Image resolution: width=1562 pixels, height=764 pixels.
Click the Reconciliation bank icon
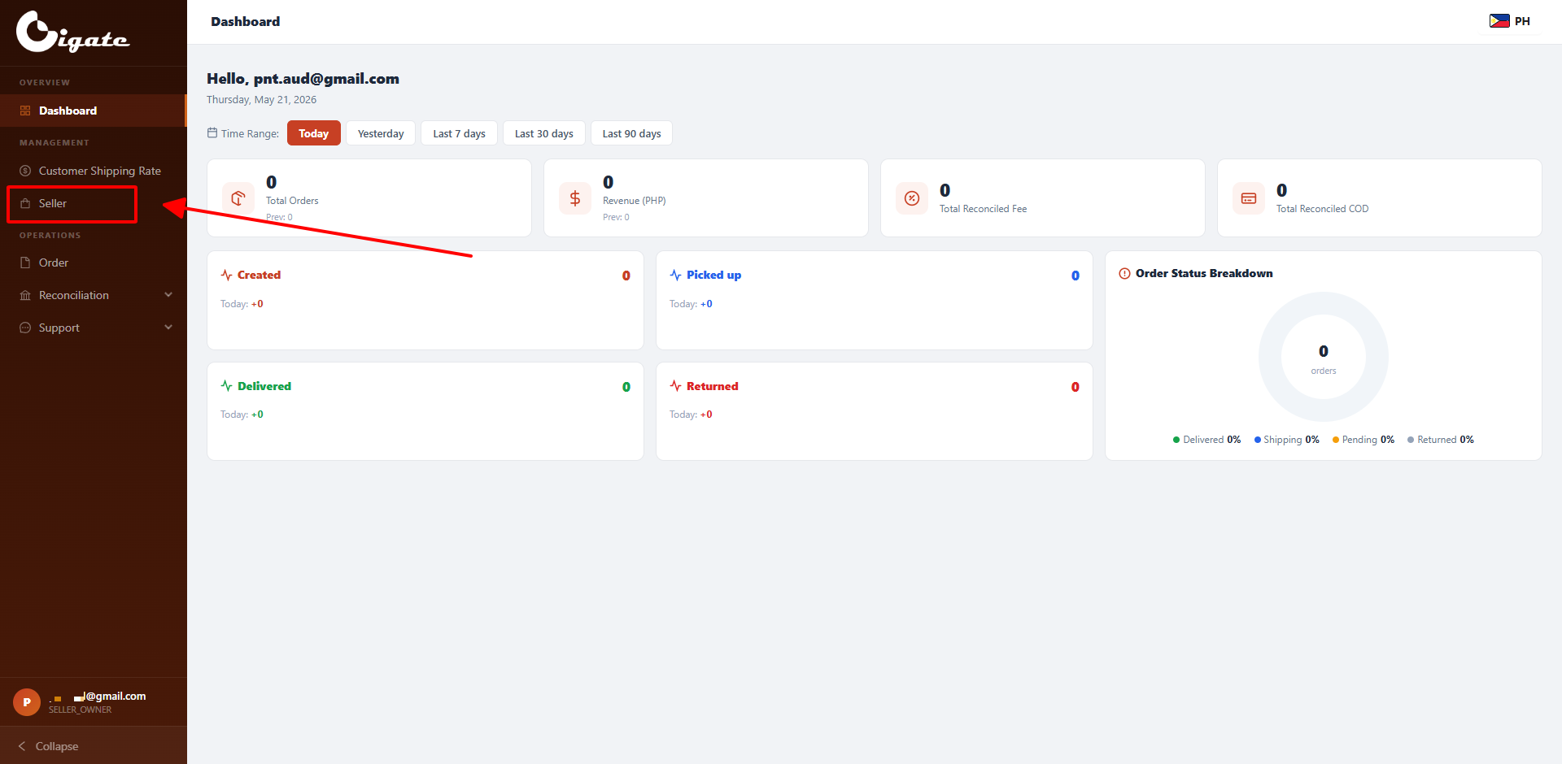point(25,295)
